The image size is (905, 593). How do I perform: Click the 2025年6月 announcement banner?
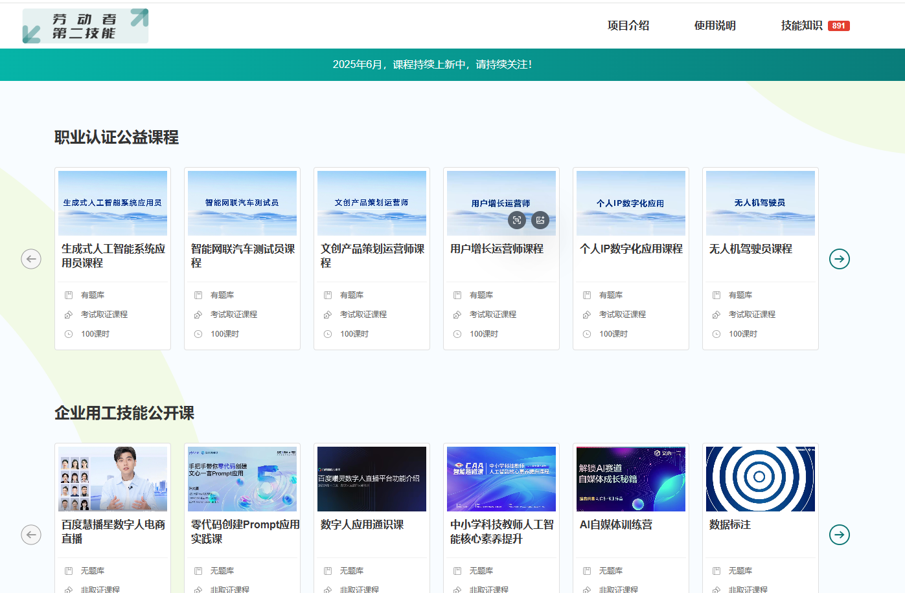tap(432, 65)
